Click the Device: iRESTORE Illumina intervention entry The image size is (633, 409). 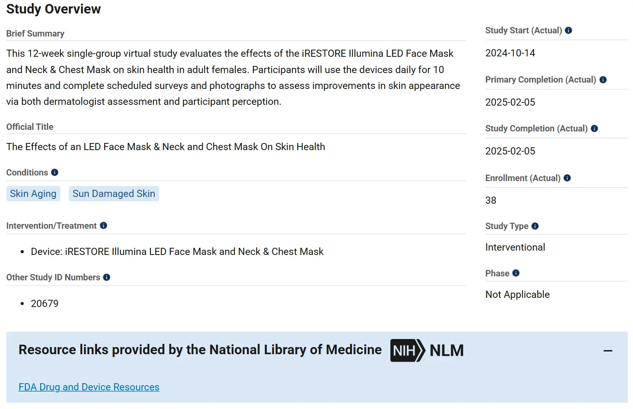(x=177, y=251)
